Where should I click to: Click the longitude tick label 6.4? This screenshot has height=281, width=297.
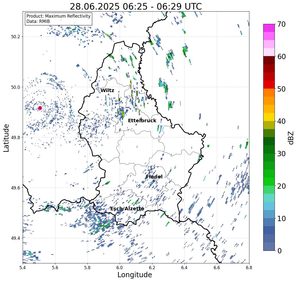pos(184,268)
